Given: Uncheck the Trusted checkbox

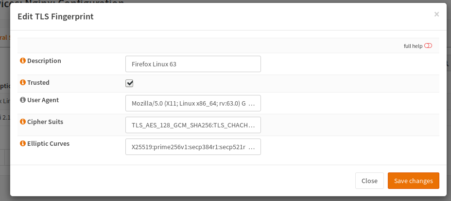Looking at the screenshot, I should point(129,83).
